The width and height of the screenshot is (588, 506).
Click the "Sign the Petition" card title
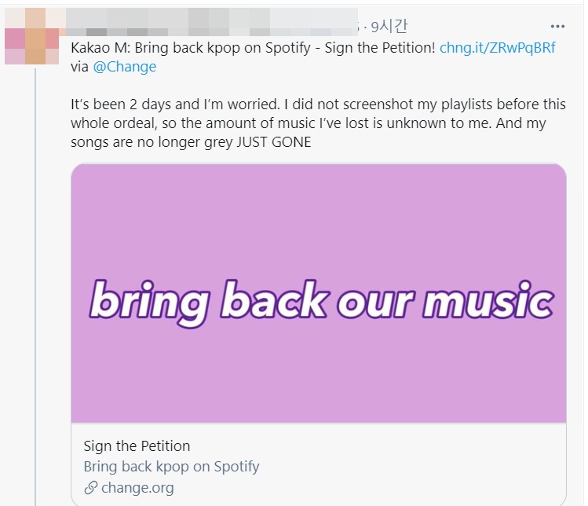[x=137, y=446]
